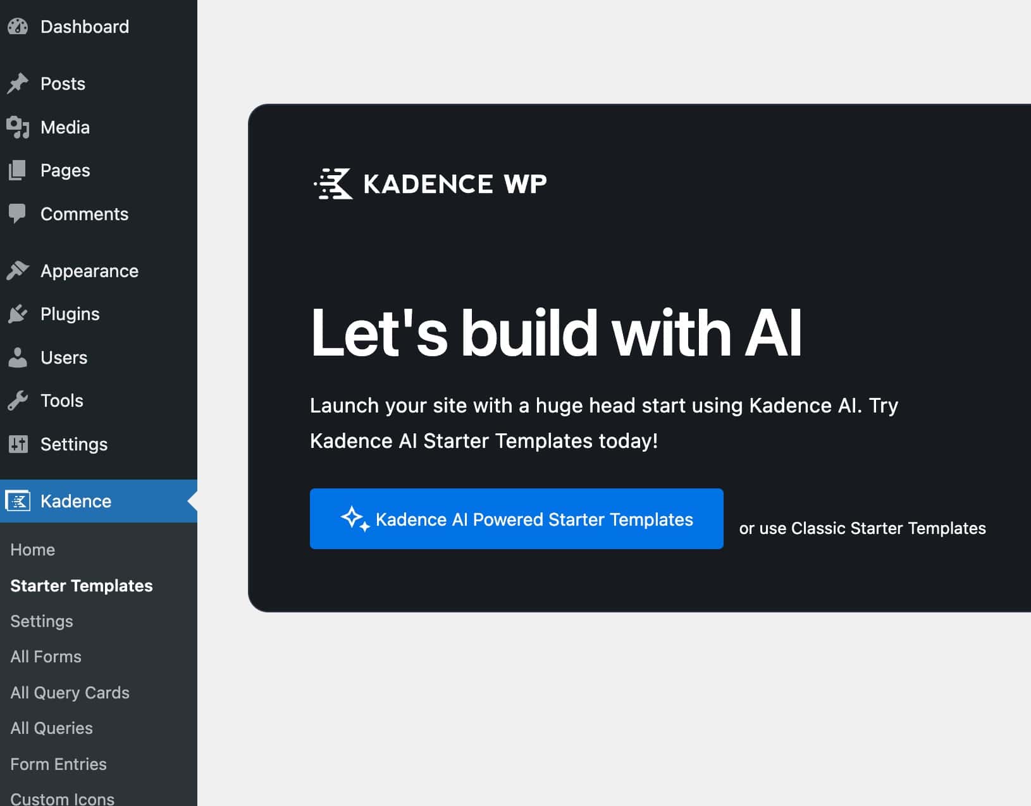The image size is (1031, 806).
Task: Click the Settings sliders icon
Action: point(18,444)
